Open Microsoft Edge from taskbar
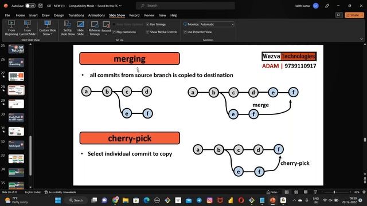The height and width of the screenshot is (206, 367). point(147,200)
